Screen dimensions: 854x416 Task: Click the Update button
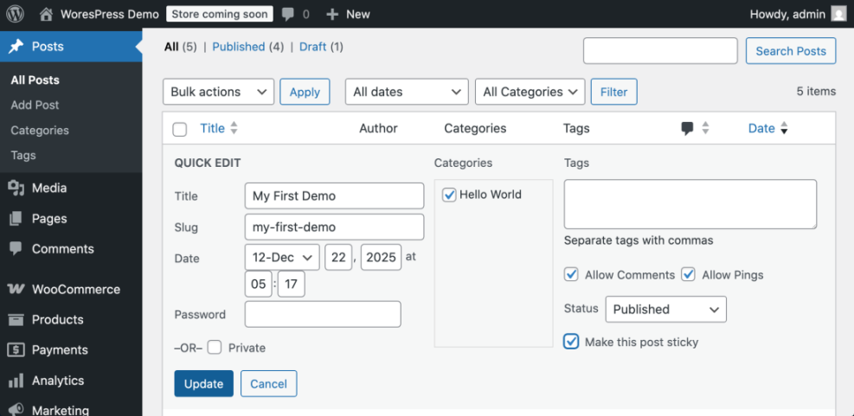(x=203, y=384)
